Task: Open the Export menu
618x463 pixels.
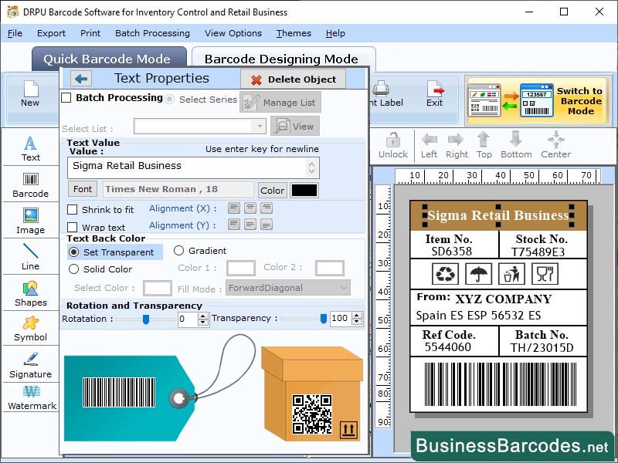Action: click(x=51, y=33)
